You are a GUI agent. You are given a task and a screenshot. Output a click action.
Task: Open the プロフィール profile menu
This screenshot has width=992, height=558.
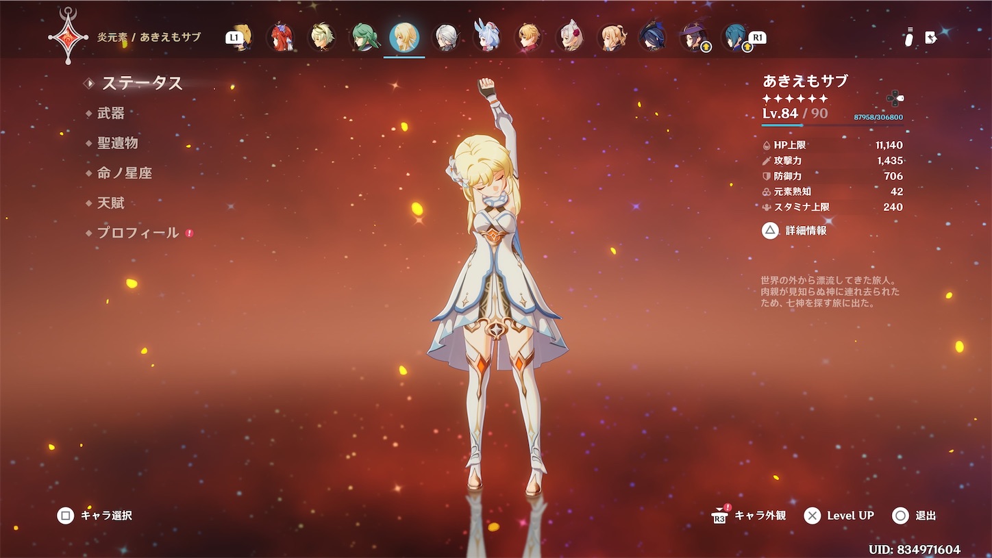coord(138,233)
